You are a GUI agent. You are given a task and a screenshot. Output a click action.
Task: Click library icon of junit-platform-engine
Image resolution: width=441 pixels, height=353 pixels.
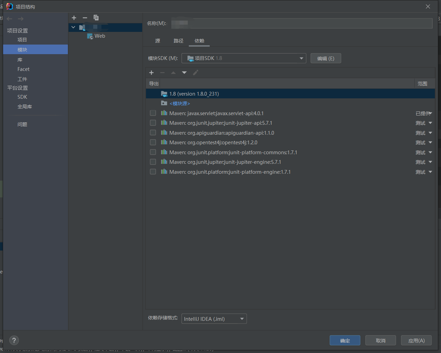(x=164, y=172)
